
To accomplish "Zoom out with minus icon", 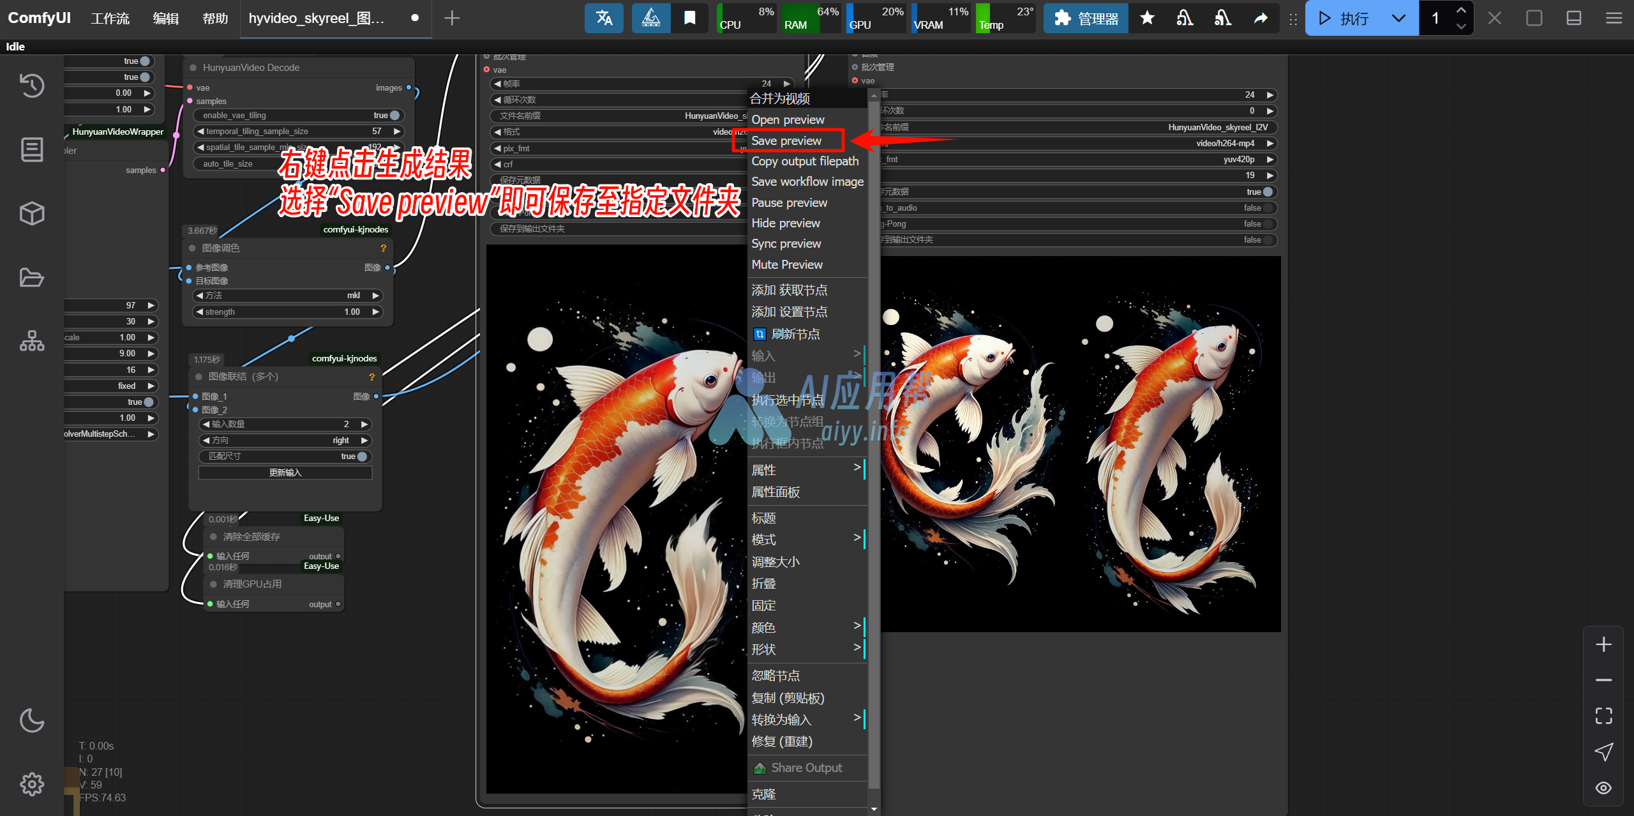I will click(x=1603, y=680).
